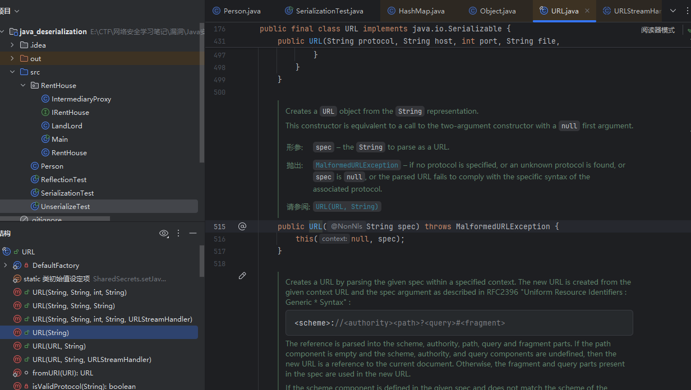Click the pencil edit icon beside documentation
Image resolution: width=691 pixels, height=390 pixels.
[242, 276]
